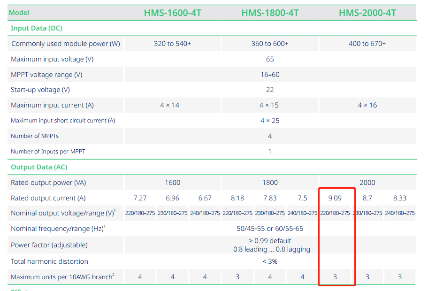
Task: Click the HMS-1600-4T model header
Action: point(172,13)
